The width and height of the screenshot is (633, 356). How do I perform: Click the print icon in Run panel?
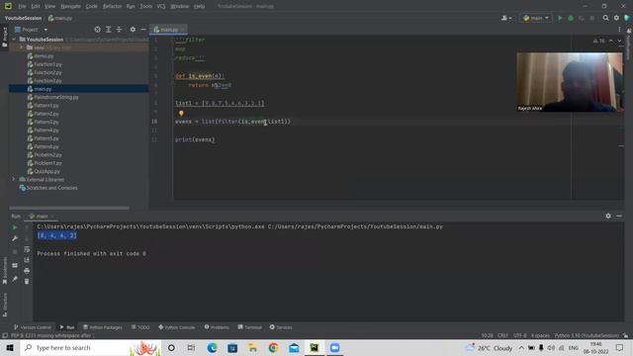click(27, 270)
